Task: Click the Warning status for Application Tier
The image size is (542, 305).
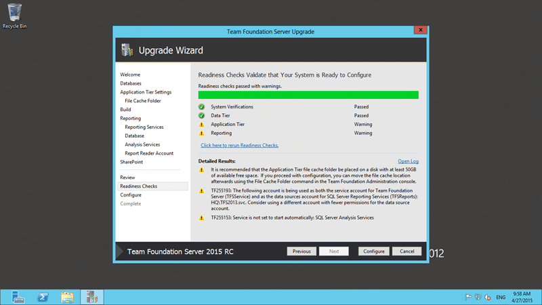Action: point(363,124)
